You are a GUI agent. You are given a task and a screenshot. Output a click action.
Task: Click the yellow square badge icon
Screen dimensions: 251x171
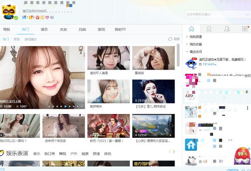tap(42, 17)
